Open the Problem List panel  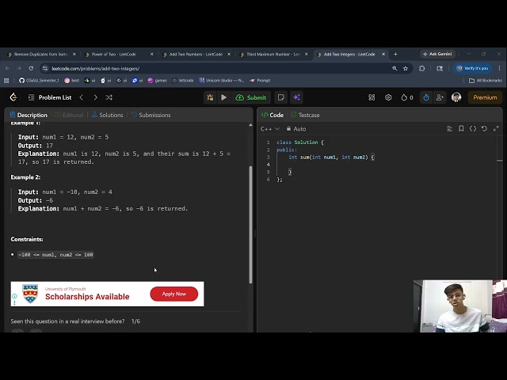pos(50,97)
